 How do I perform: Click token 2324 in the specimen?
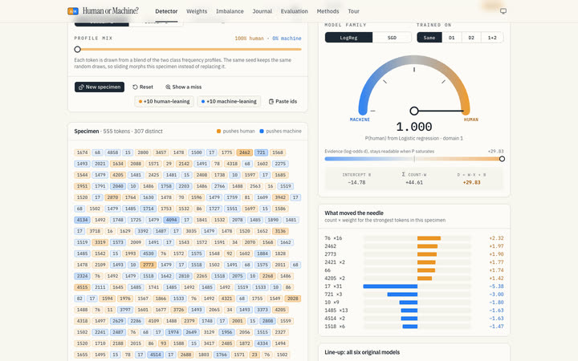pyautogui.click(x=82, y=276)
